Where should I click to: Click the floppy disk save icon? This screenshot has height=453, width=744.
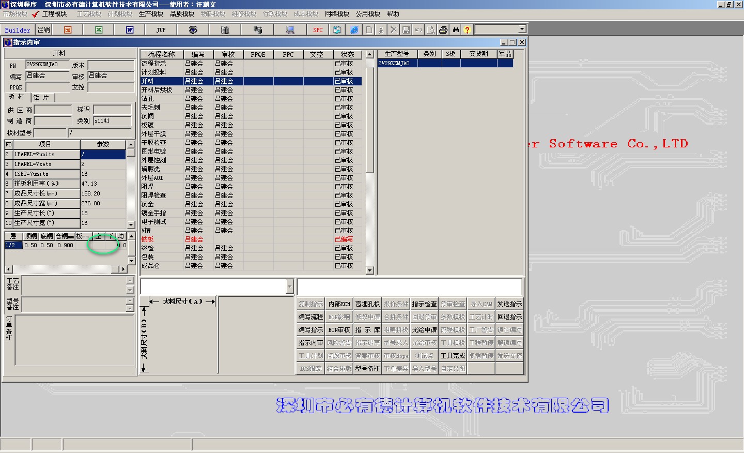pyautogui.click(x=406, y=30)
